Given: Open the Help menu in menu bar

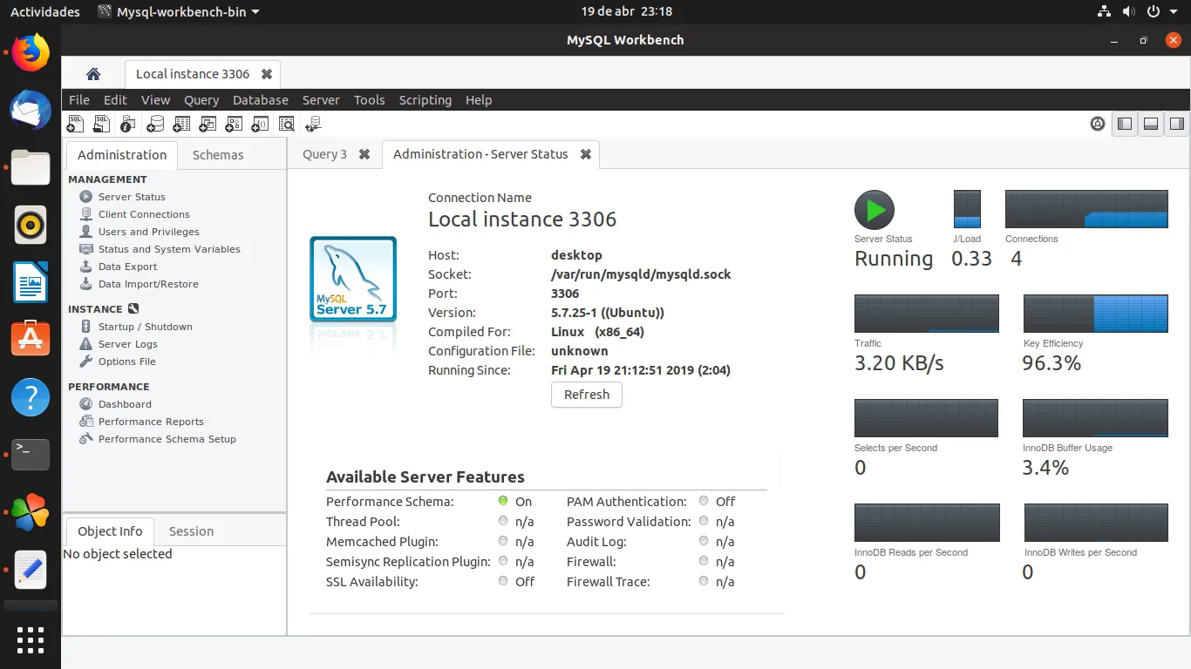Looking at the screenshot, I should 479,100.
